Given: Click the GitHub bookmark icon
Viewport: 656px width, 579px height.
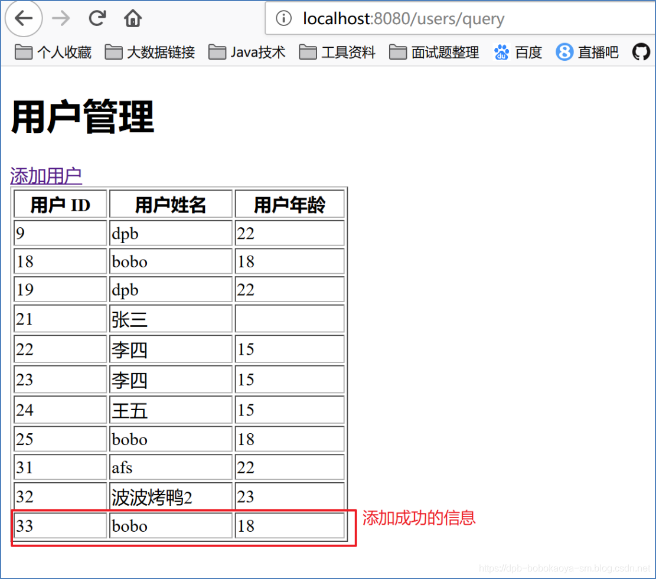Looking at the screenshot, I should 641,53.
